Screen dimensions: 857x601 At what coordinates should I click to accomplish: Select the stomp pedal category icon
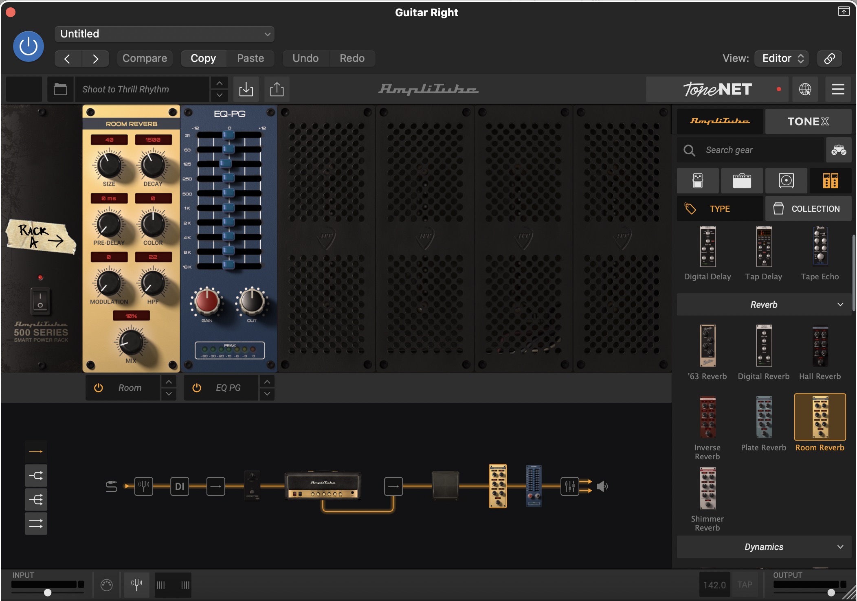[698, 180]
